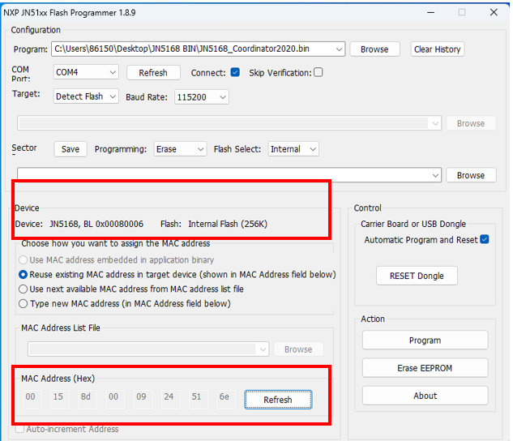Screen dimensions: 513x441
Task: Open the Program file path dropdown
Action: point(339,49)
